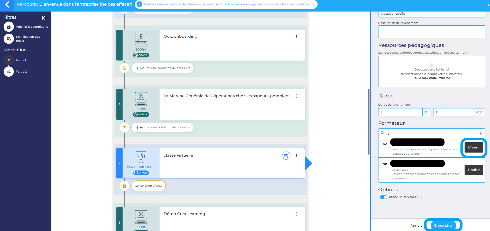Click the duration hours input field
The width and height of the screenshot is (490, 231).
(400, 112)
